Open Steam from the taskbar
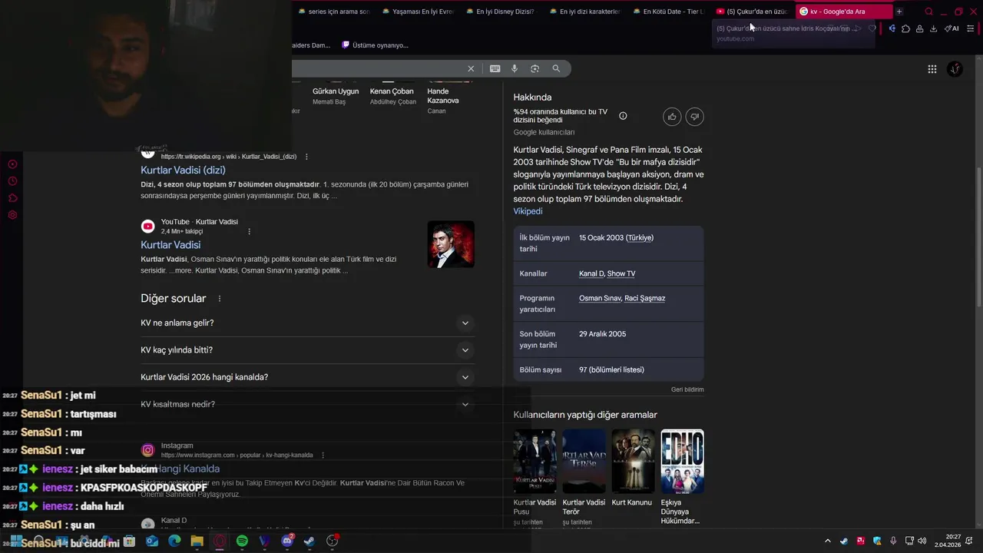The height and width of the screenshot is (553, 983). coord(309,541)
